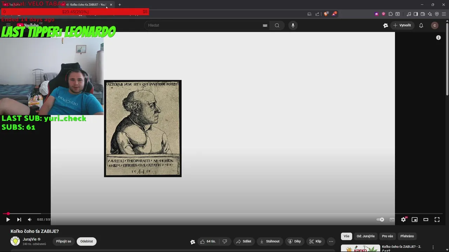The image size is (449, 252).
Task: Play the YouTube video
Action: point(8,219)
